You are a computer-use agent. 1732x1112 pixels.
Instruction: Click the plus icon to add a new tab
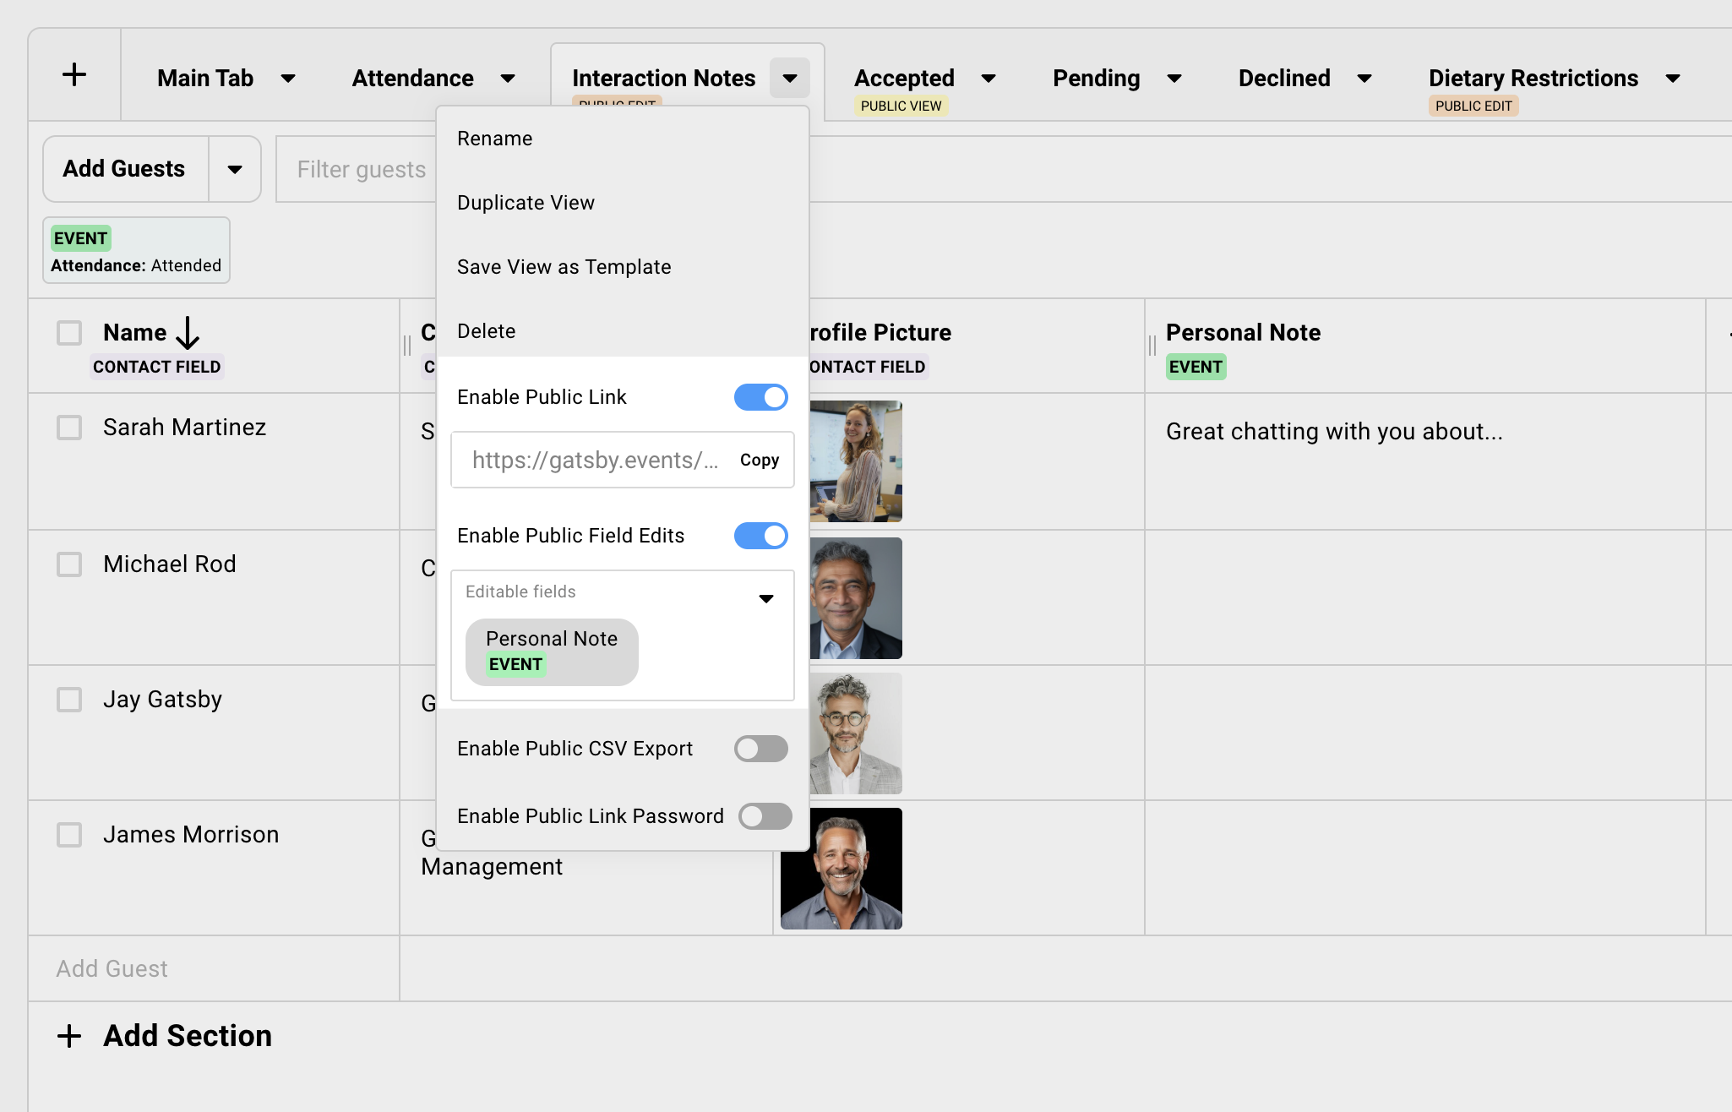(74, 74)
